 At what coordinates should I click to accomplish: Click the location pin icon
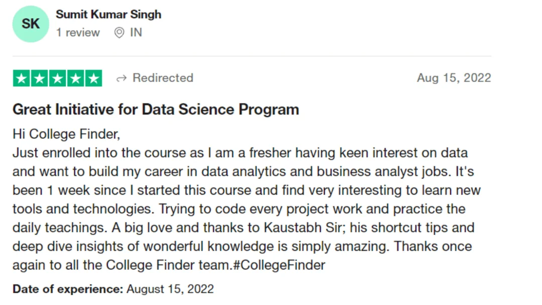pyautogui.click(x=119, y=33)
